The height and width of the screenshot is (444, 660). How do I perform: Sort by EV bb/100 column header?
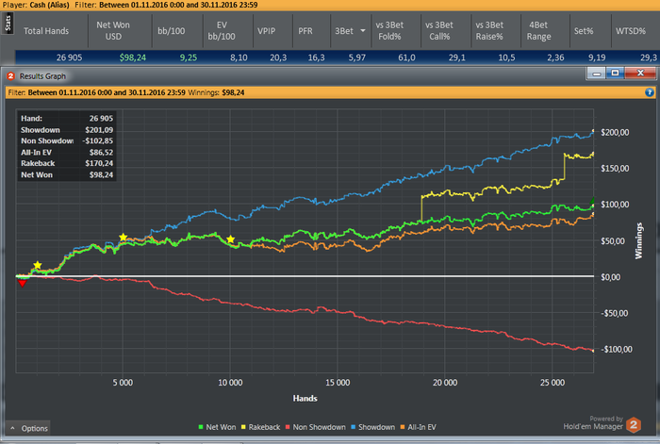222,31
